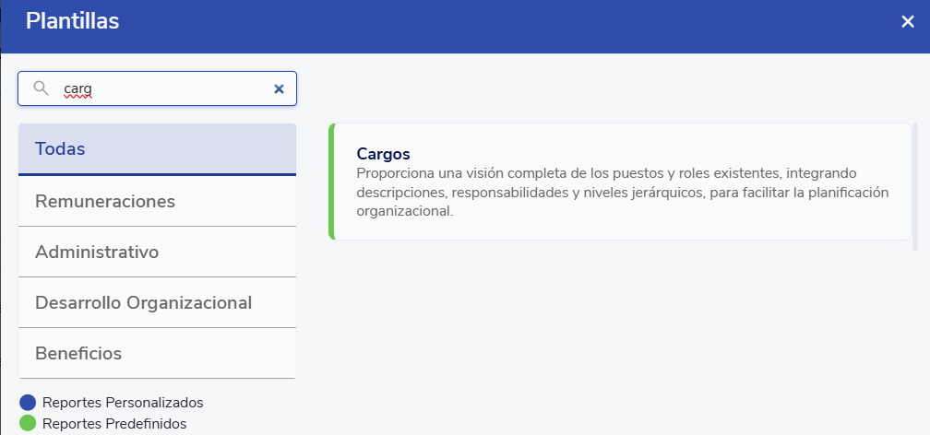This screenshot has height=435, width=930.
Task: Switch to the Remuneraciones category
Action: coord(157,201)
